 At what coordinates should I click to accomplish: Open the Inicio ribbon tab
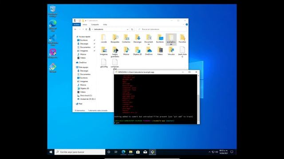point(85,25)
